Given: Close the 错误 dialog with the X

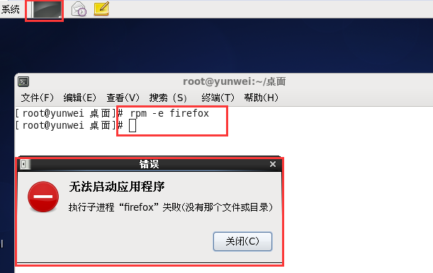Looking at the screenshot, I should (273, 164).
